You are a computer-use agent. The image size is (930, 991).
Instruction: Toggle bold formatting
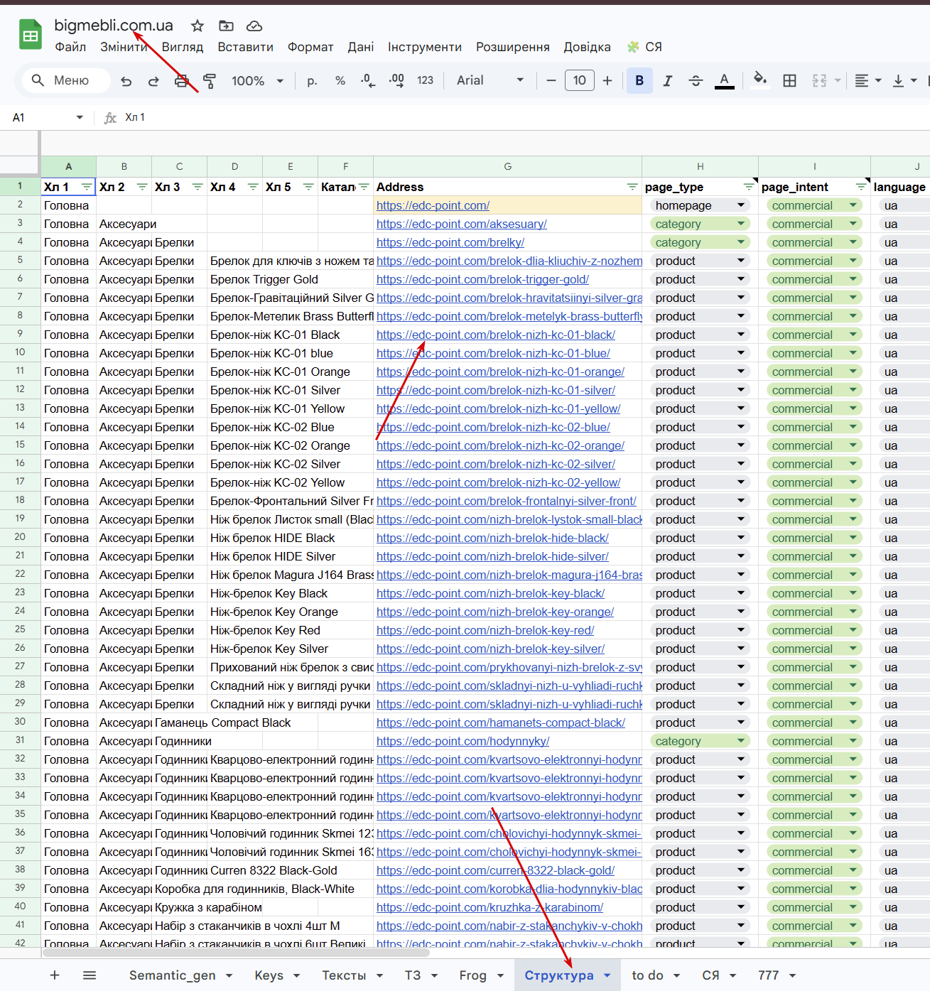(x=639, y=81)
